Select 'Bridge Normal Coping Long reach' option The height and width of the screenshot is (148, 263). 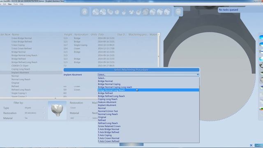pyautogui.click(x=148, y=87)
